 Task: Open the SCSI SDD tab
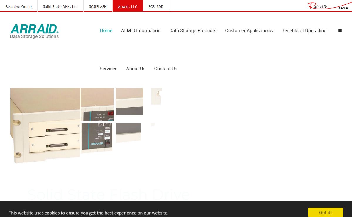point(156,6)
